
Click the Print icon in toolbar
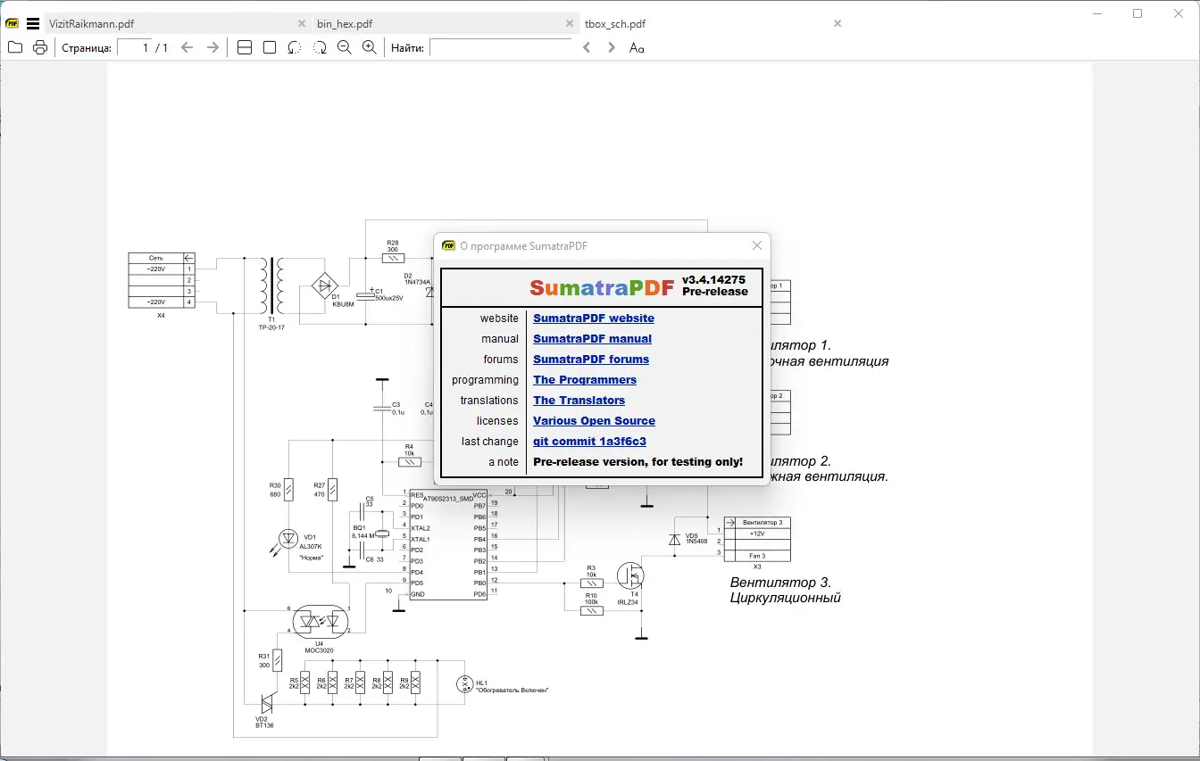pos(40,47)
